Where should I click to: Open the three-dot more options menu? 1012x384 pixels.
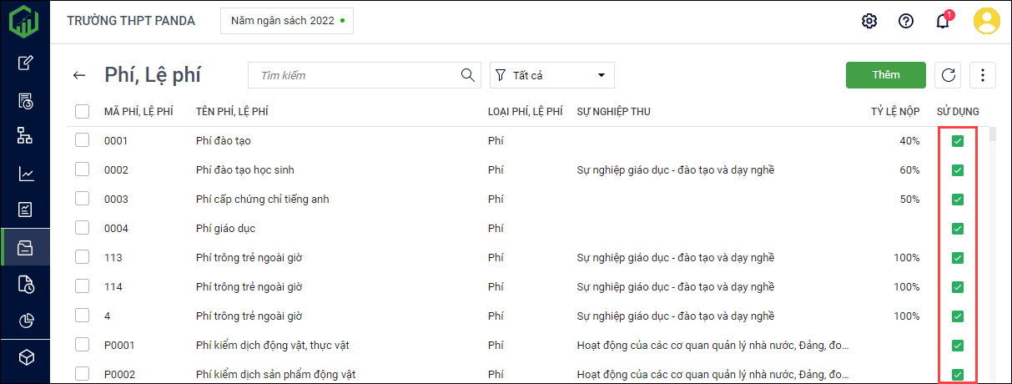point(983,75)
